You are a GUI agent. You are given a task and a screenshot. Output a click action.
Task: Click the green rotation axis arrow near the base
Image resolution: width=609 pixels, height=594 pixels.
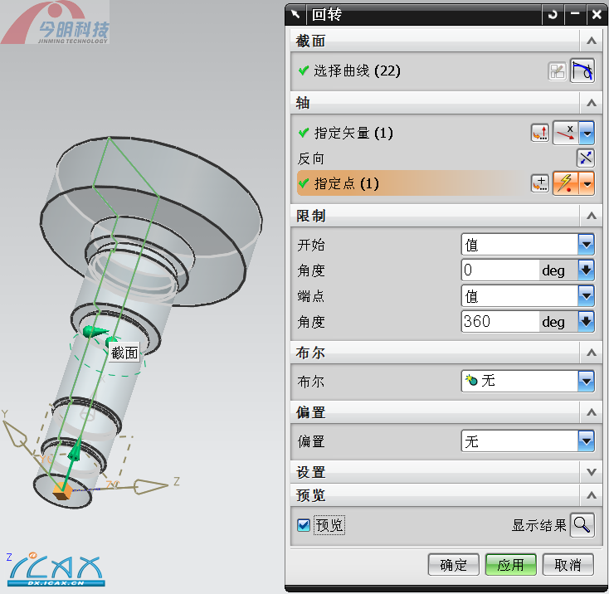pos(75,450)
